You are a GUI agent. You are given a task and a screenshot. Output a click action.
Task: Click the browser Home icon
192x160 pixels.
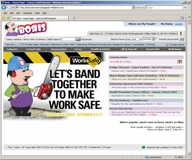(182, 18)
